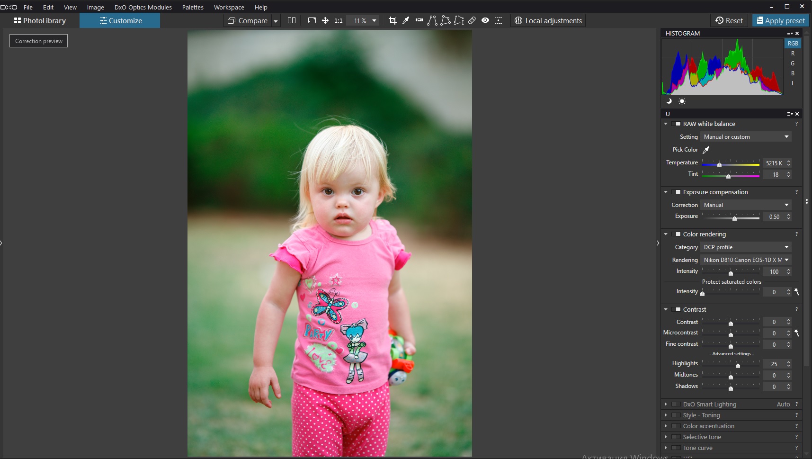812x459 pixels.
Task: Open the Palettes menu
Action: 193,7
